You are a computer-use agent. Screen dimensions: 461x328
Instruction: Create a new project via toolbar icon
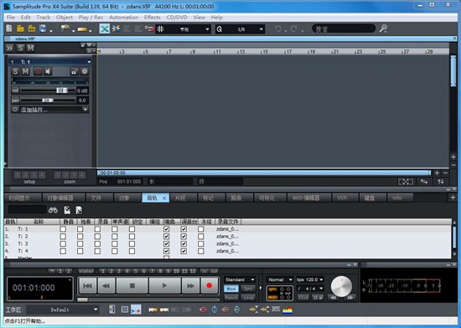(x=9, y=29)
